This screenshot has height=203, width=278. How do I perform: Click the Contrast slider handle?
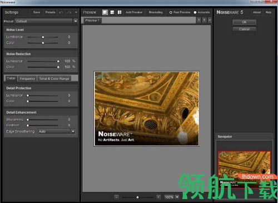pos(28,125)
